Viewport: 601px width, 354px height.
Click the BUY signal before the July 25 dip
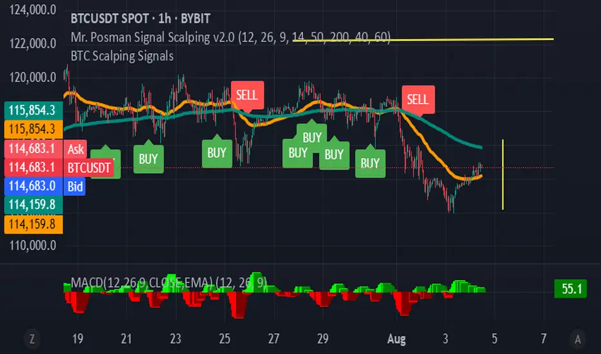click(x=217, y=153)
